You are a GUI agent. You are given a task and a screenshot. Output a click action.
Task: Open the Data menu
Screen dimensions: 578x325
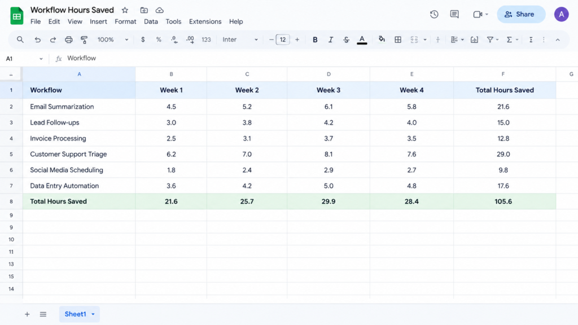point(151,21)
